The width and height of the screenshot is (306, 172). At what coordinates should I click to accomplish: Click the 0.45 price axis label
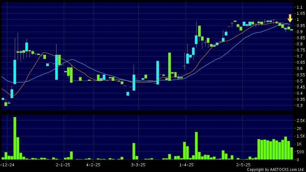tap(301, 87)
